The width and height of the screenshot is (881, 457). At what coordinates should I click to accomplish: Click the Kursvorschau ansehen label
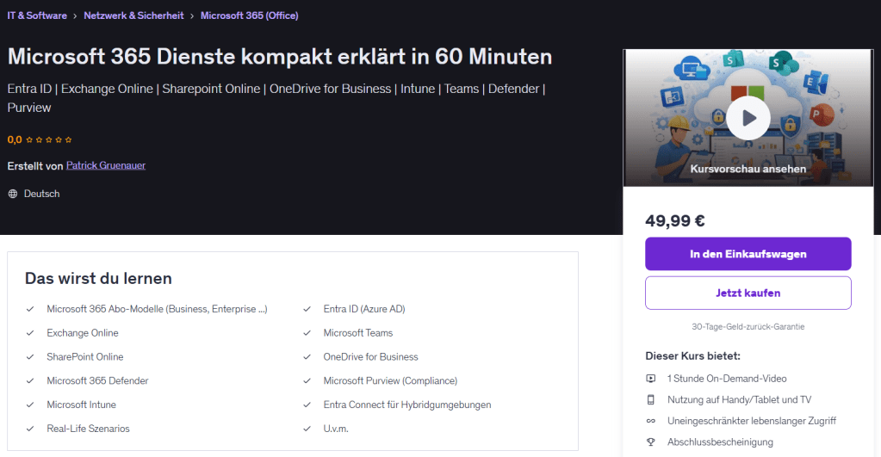(748, 169)
